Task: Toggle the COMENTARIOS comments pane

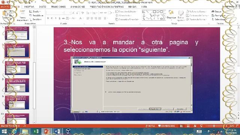Action: [x=166, y=126]
